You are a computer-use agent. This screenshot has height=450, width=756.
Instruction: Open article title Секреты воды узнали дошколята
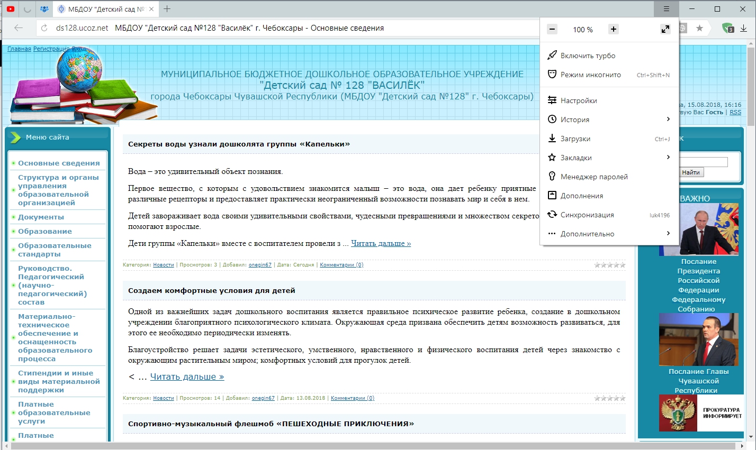(x=239, y=144)
